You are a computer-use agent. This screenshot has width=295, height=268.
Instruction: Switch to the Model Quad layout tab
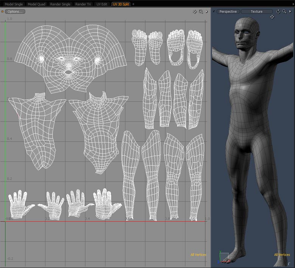click(x=36, y=4)
